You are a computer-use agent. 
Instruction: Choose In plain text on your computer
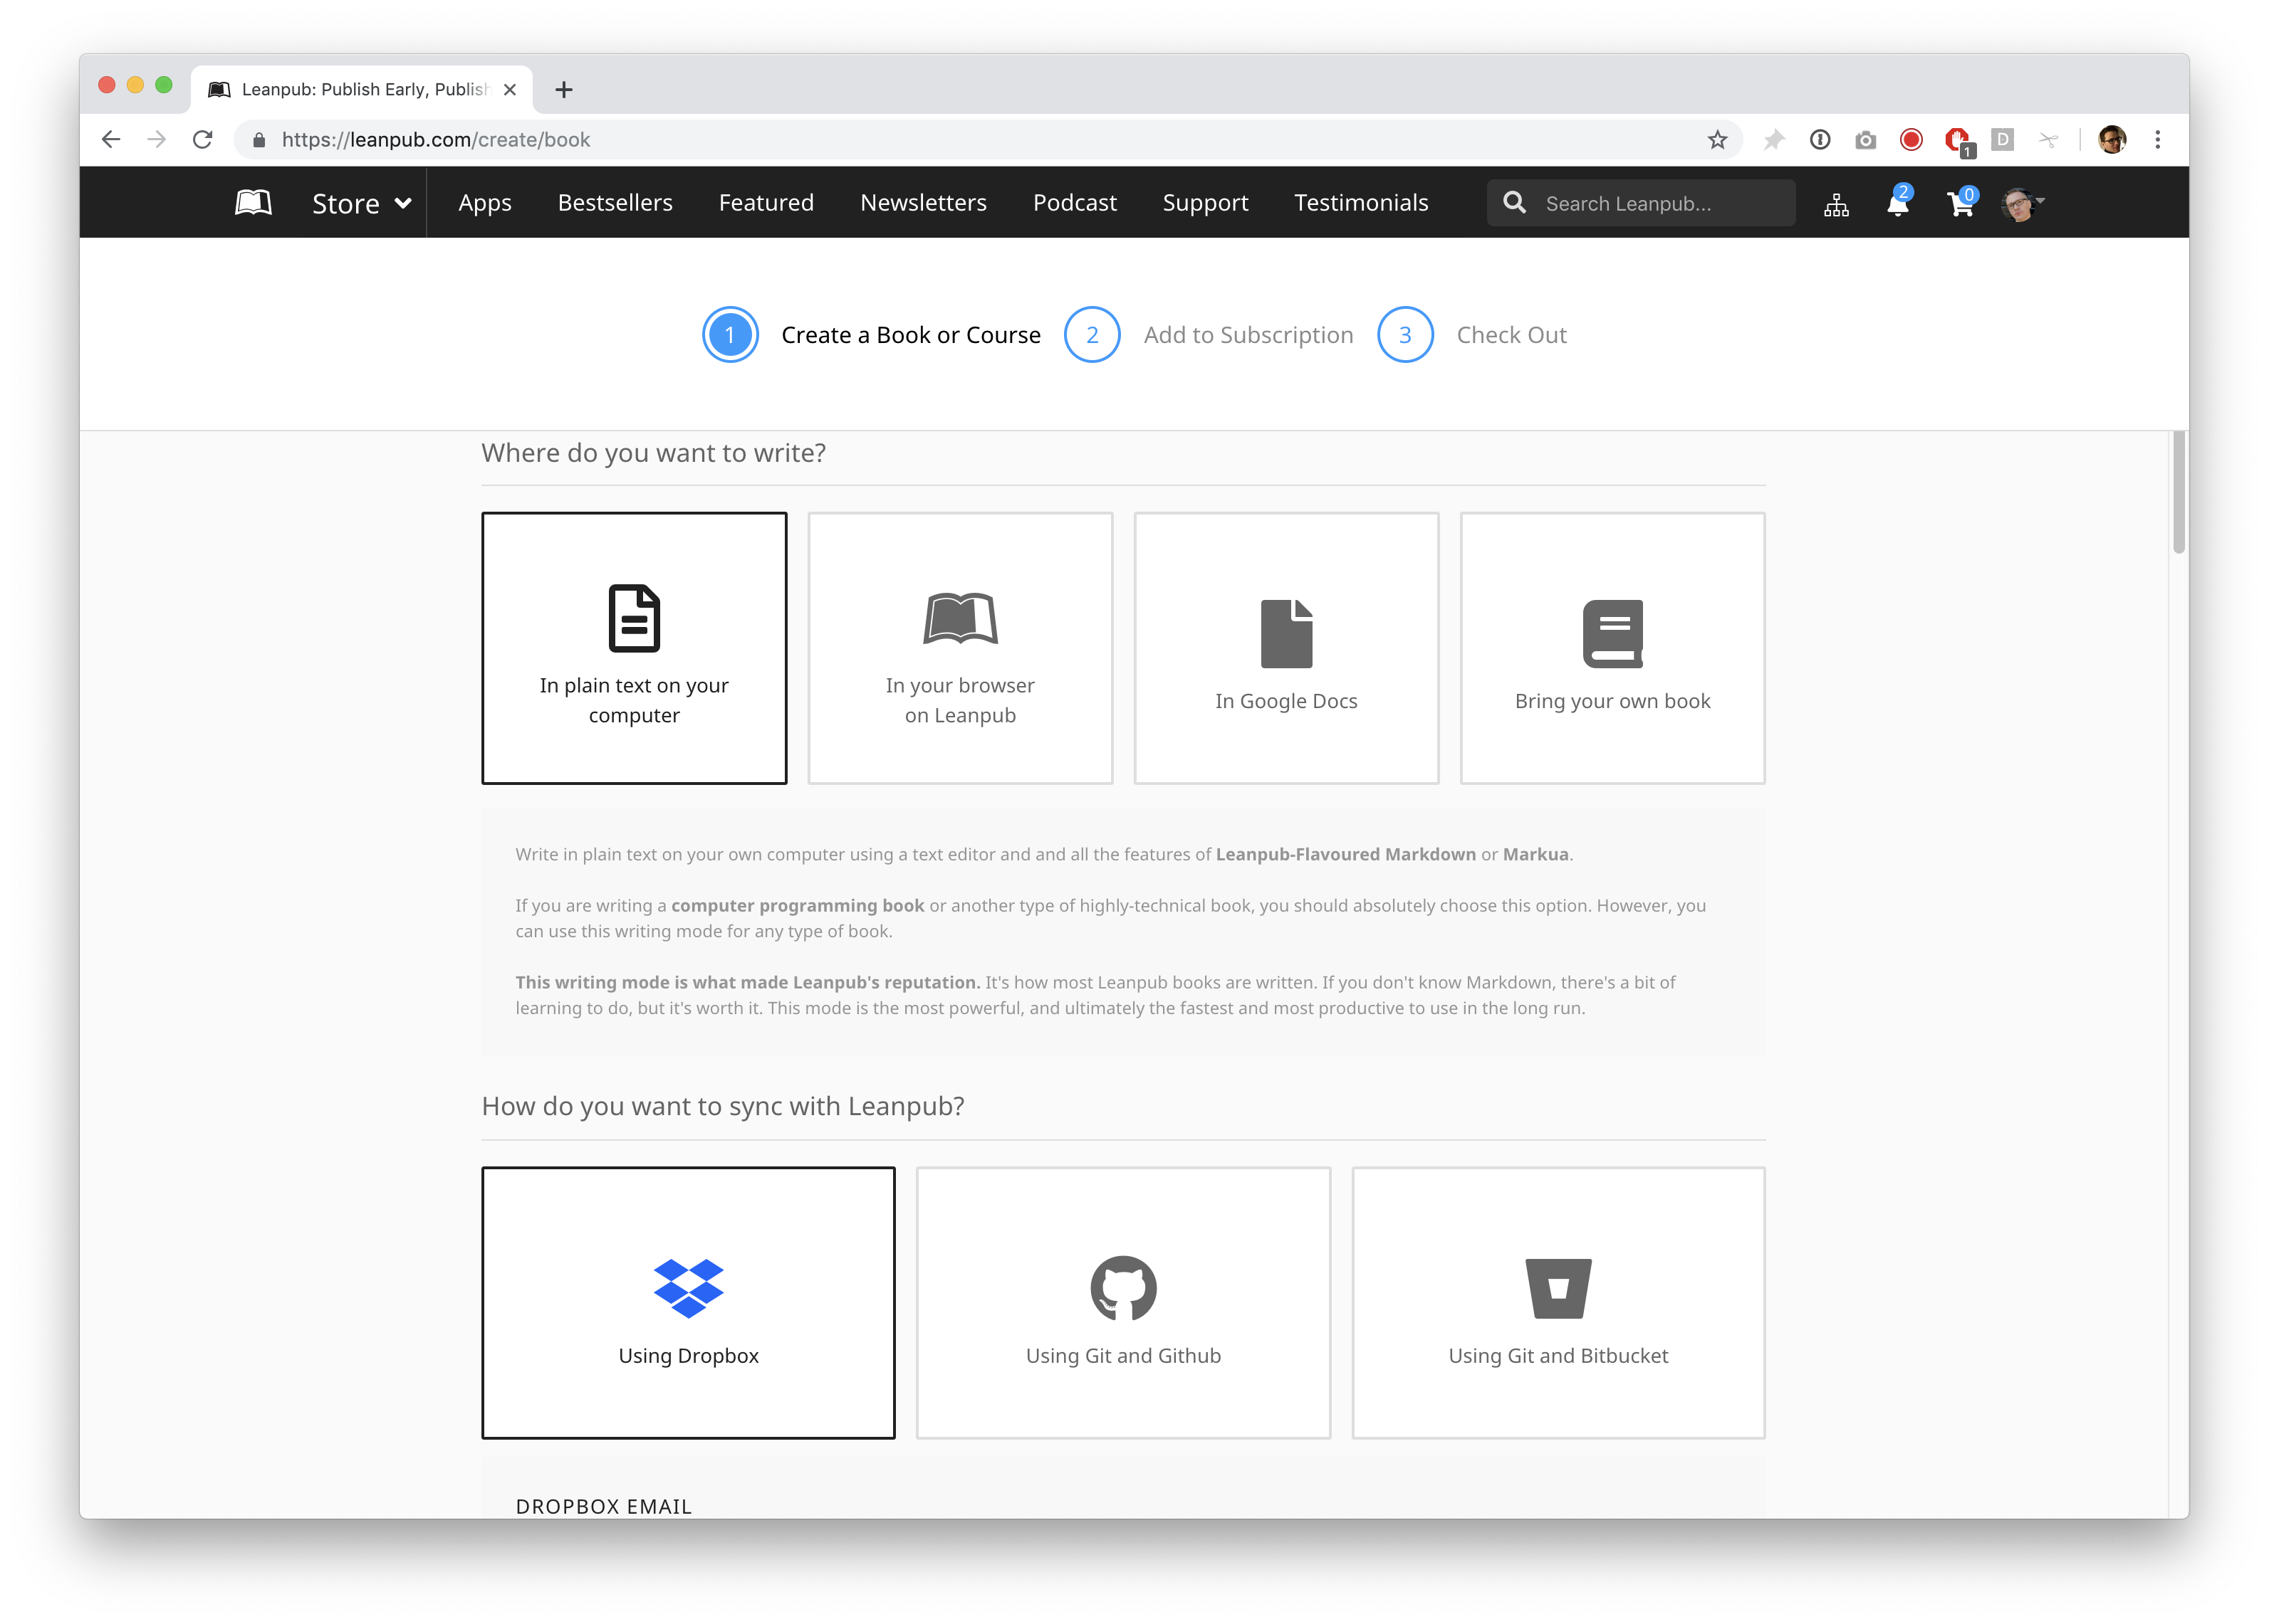(x=635, y=648)
